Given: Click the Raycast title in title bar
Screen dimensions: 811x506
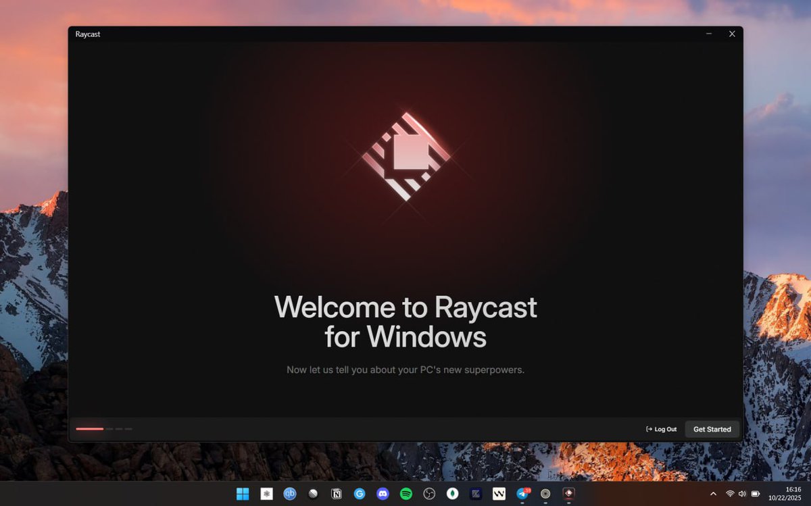Looking at the screenshot, I should coord(88,34).
